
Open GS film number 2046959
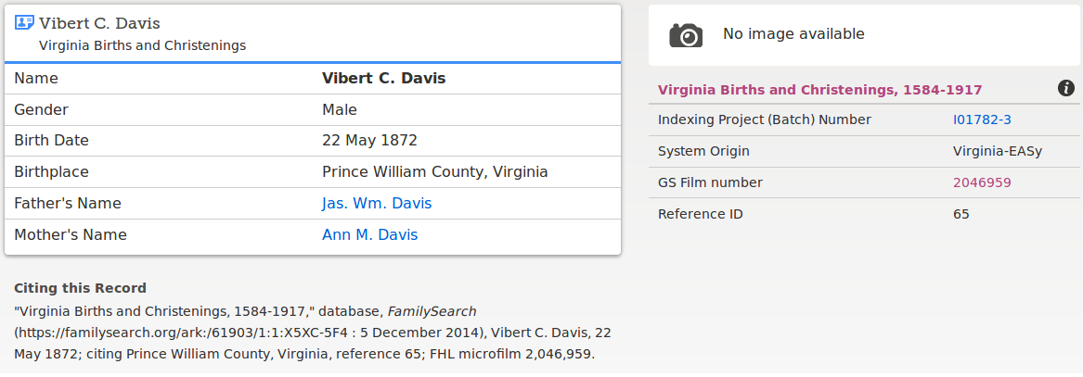pyautogui.click(x=982, y=182)
